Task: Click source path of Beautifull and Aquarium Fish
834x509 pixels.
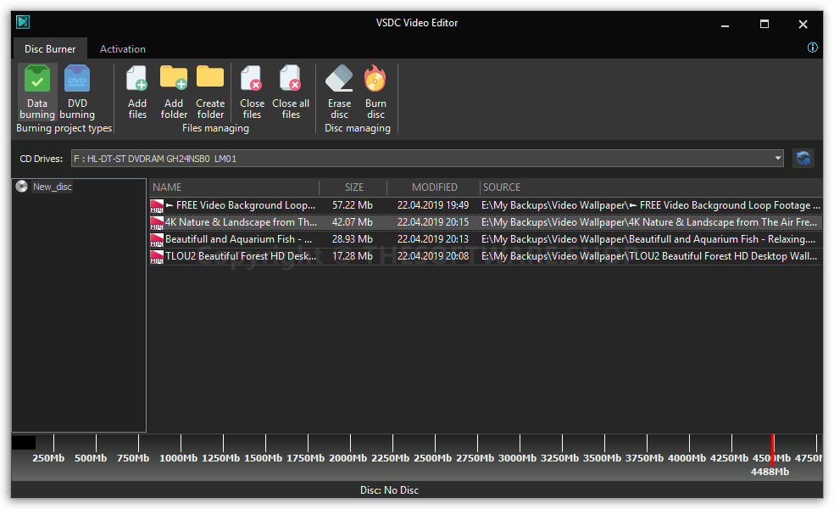Action: 648,239
